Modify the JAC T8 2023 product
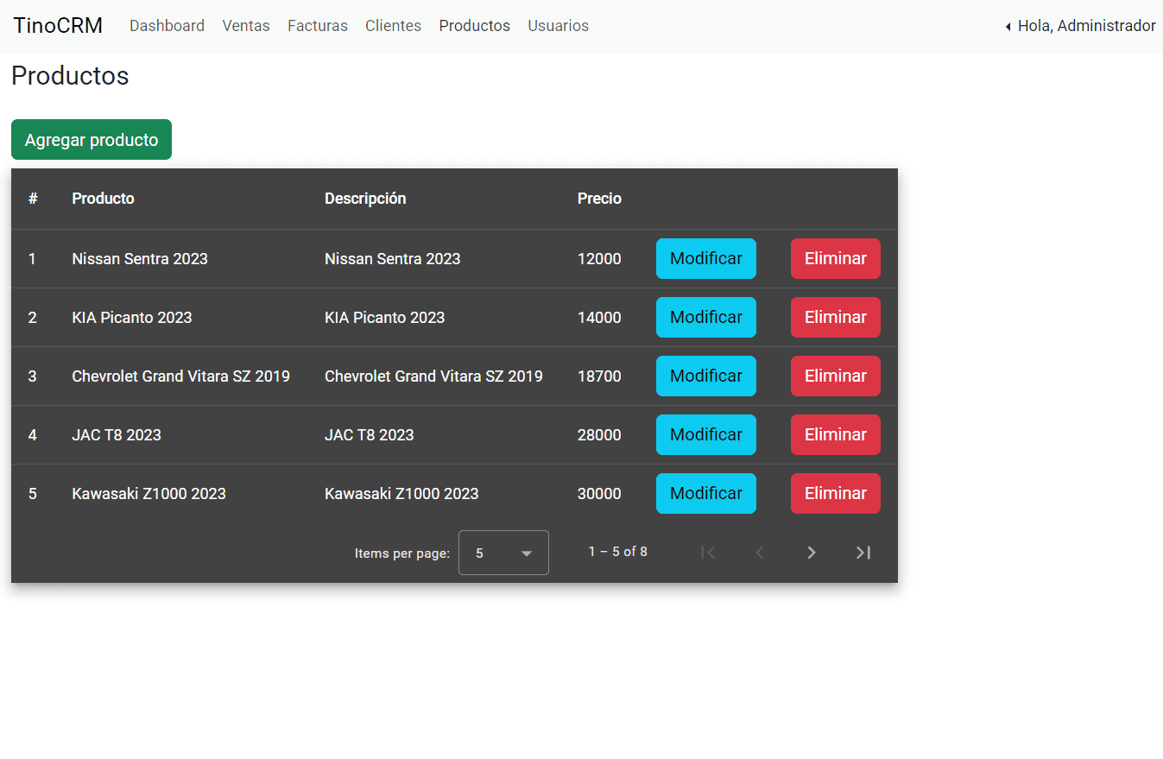 706,435
